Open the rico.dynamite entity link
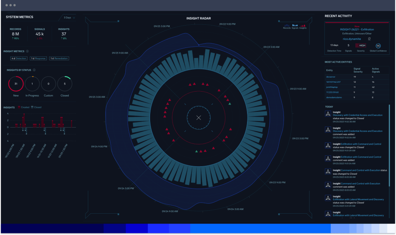 352,39
